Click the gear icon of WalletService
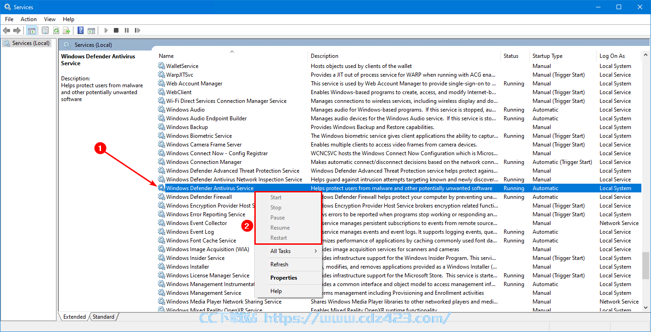 click(162, 66)
